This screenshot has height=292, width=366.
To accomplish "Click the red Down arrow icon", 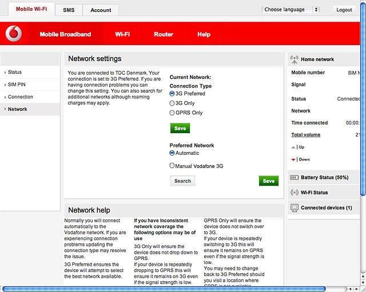I will (293, 159).
